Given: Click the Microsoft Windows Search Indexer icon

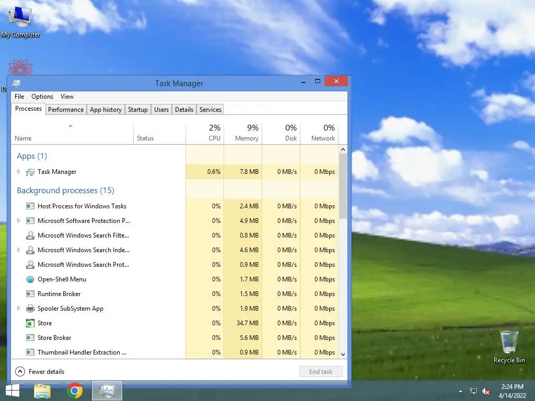Looking at the screenshot, I should click(30, 250).
